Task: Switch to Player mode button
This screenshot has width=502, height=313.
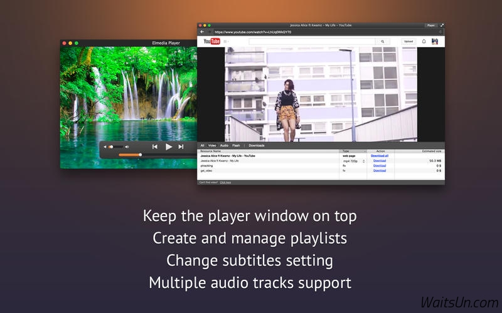Action: (x=431, y=25)
